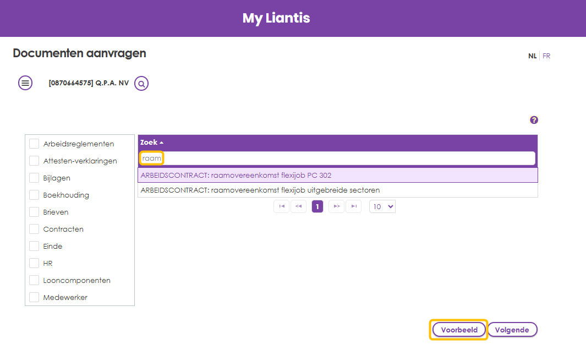
Task: Focus the search field containing raam
Action: [x=337, y=159]
